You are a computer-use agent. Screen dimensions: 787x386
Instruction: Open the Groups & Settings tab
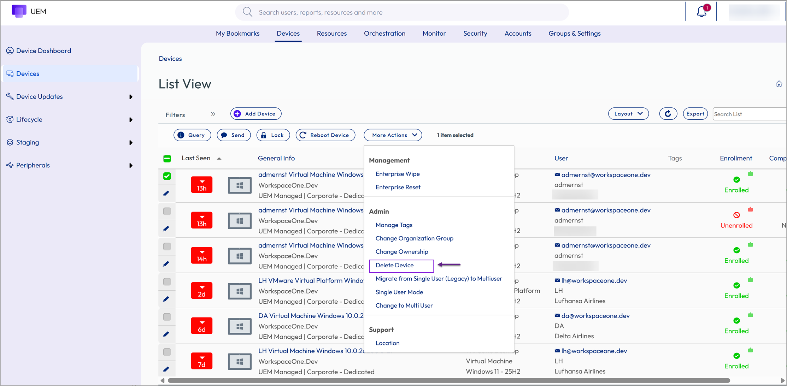click(x=575, y=33)
